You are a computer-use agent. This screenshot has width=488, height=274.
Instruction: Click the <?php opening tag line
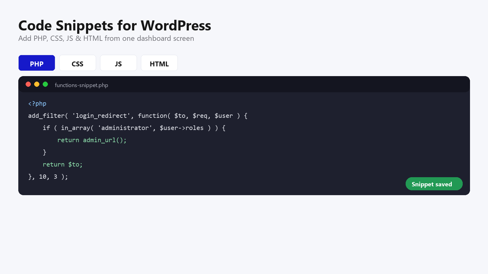[37, 104]
